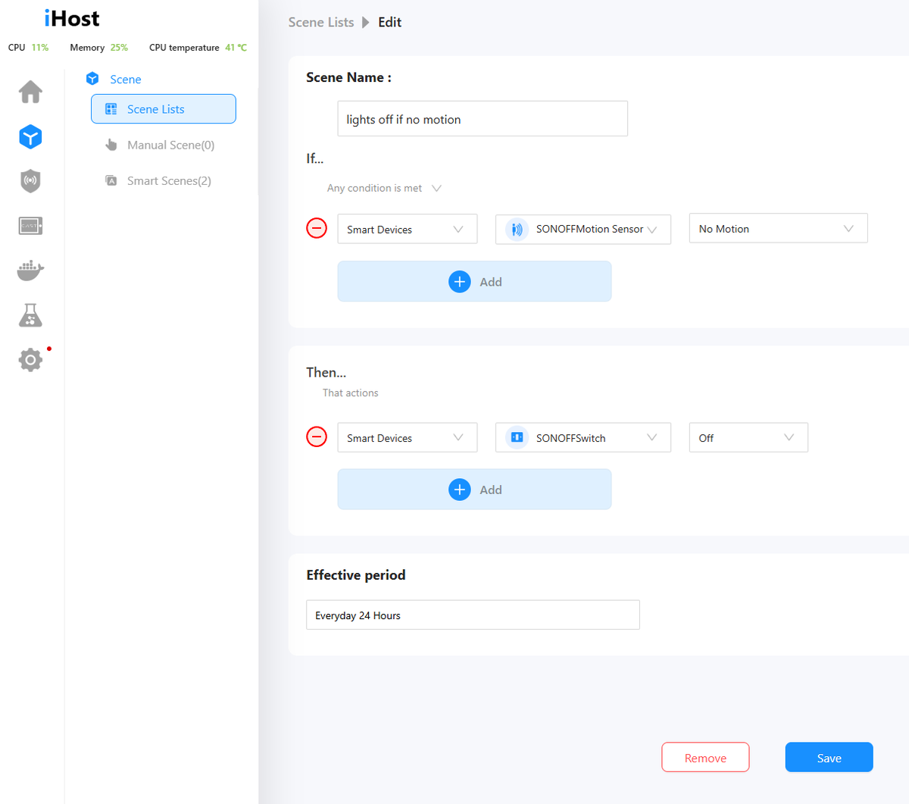Save the scene with the Save button

[829, 757]
